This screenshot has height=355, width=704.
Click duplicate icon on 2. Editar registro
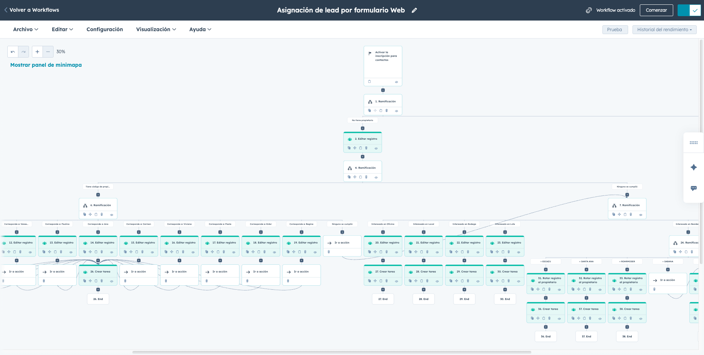point(349,148)
